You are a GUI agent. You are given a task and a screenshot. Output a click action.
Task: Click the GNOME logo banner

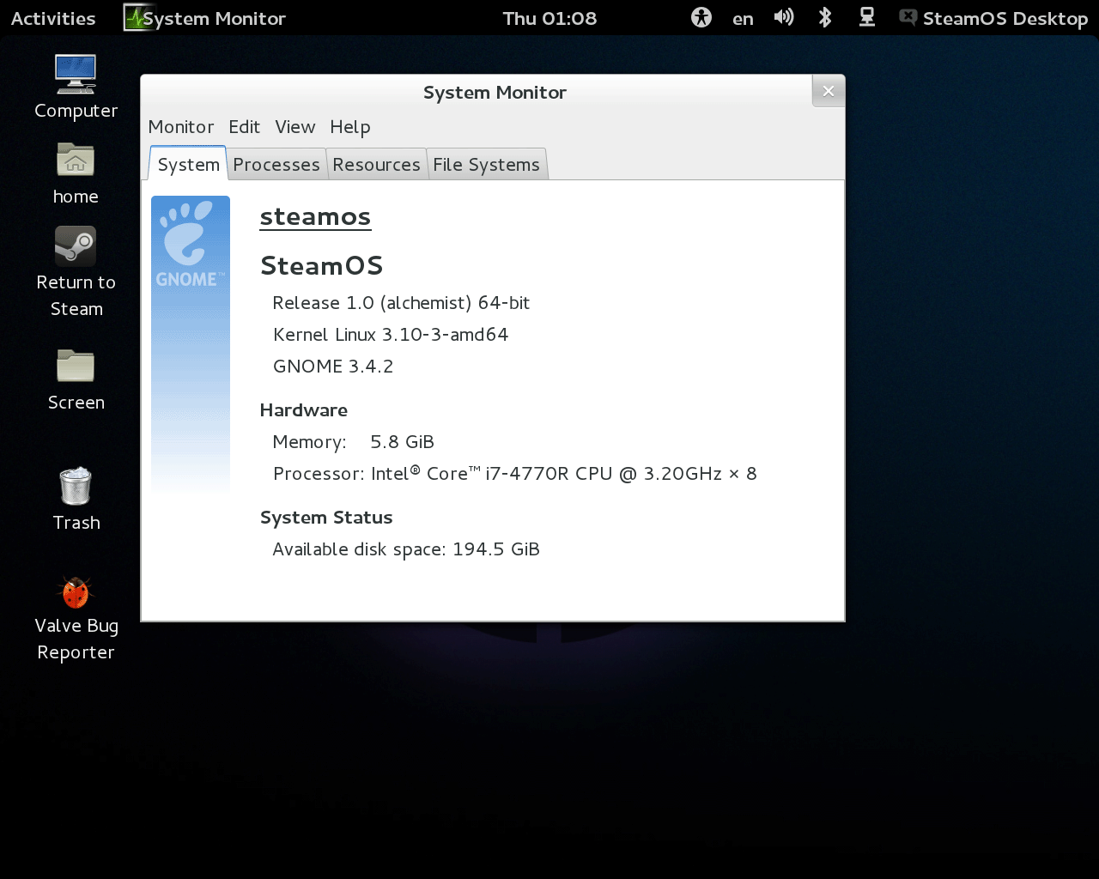click(191, 343)
